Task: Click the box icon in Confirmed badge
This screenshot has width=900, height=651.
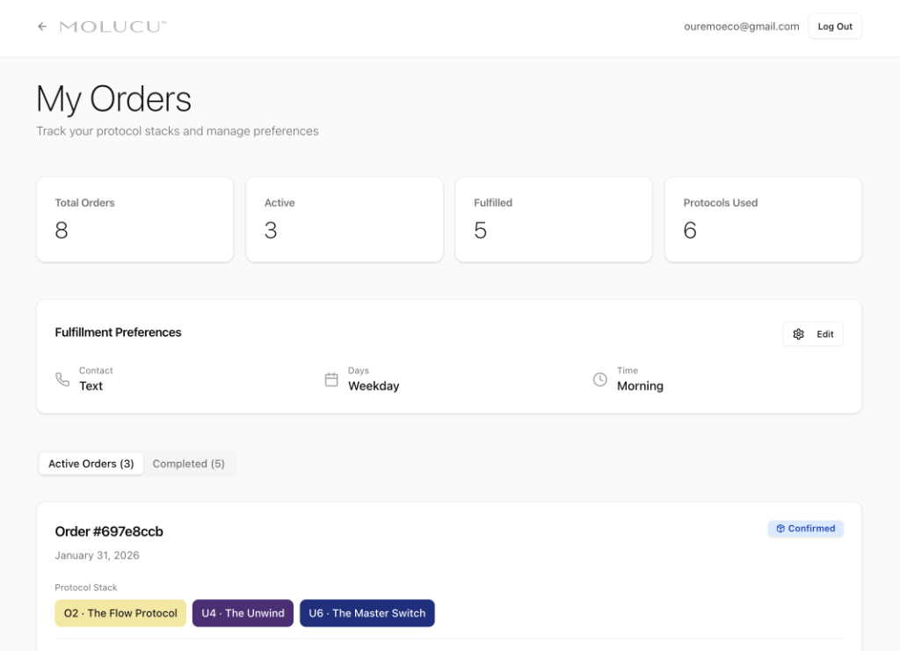Action: [x=780, y=529]
